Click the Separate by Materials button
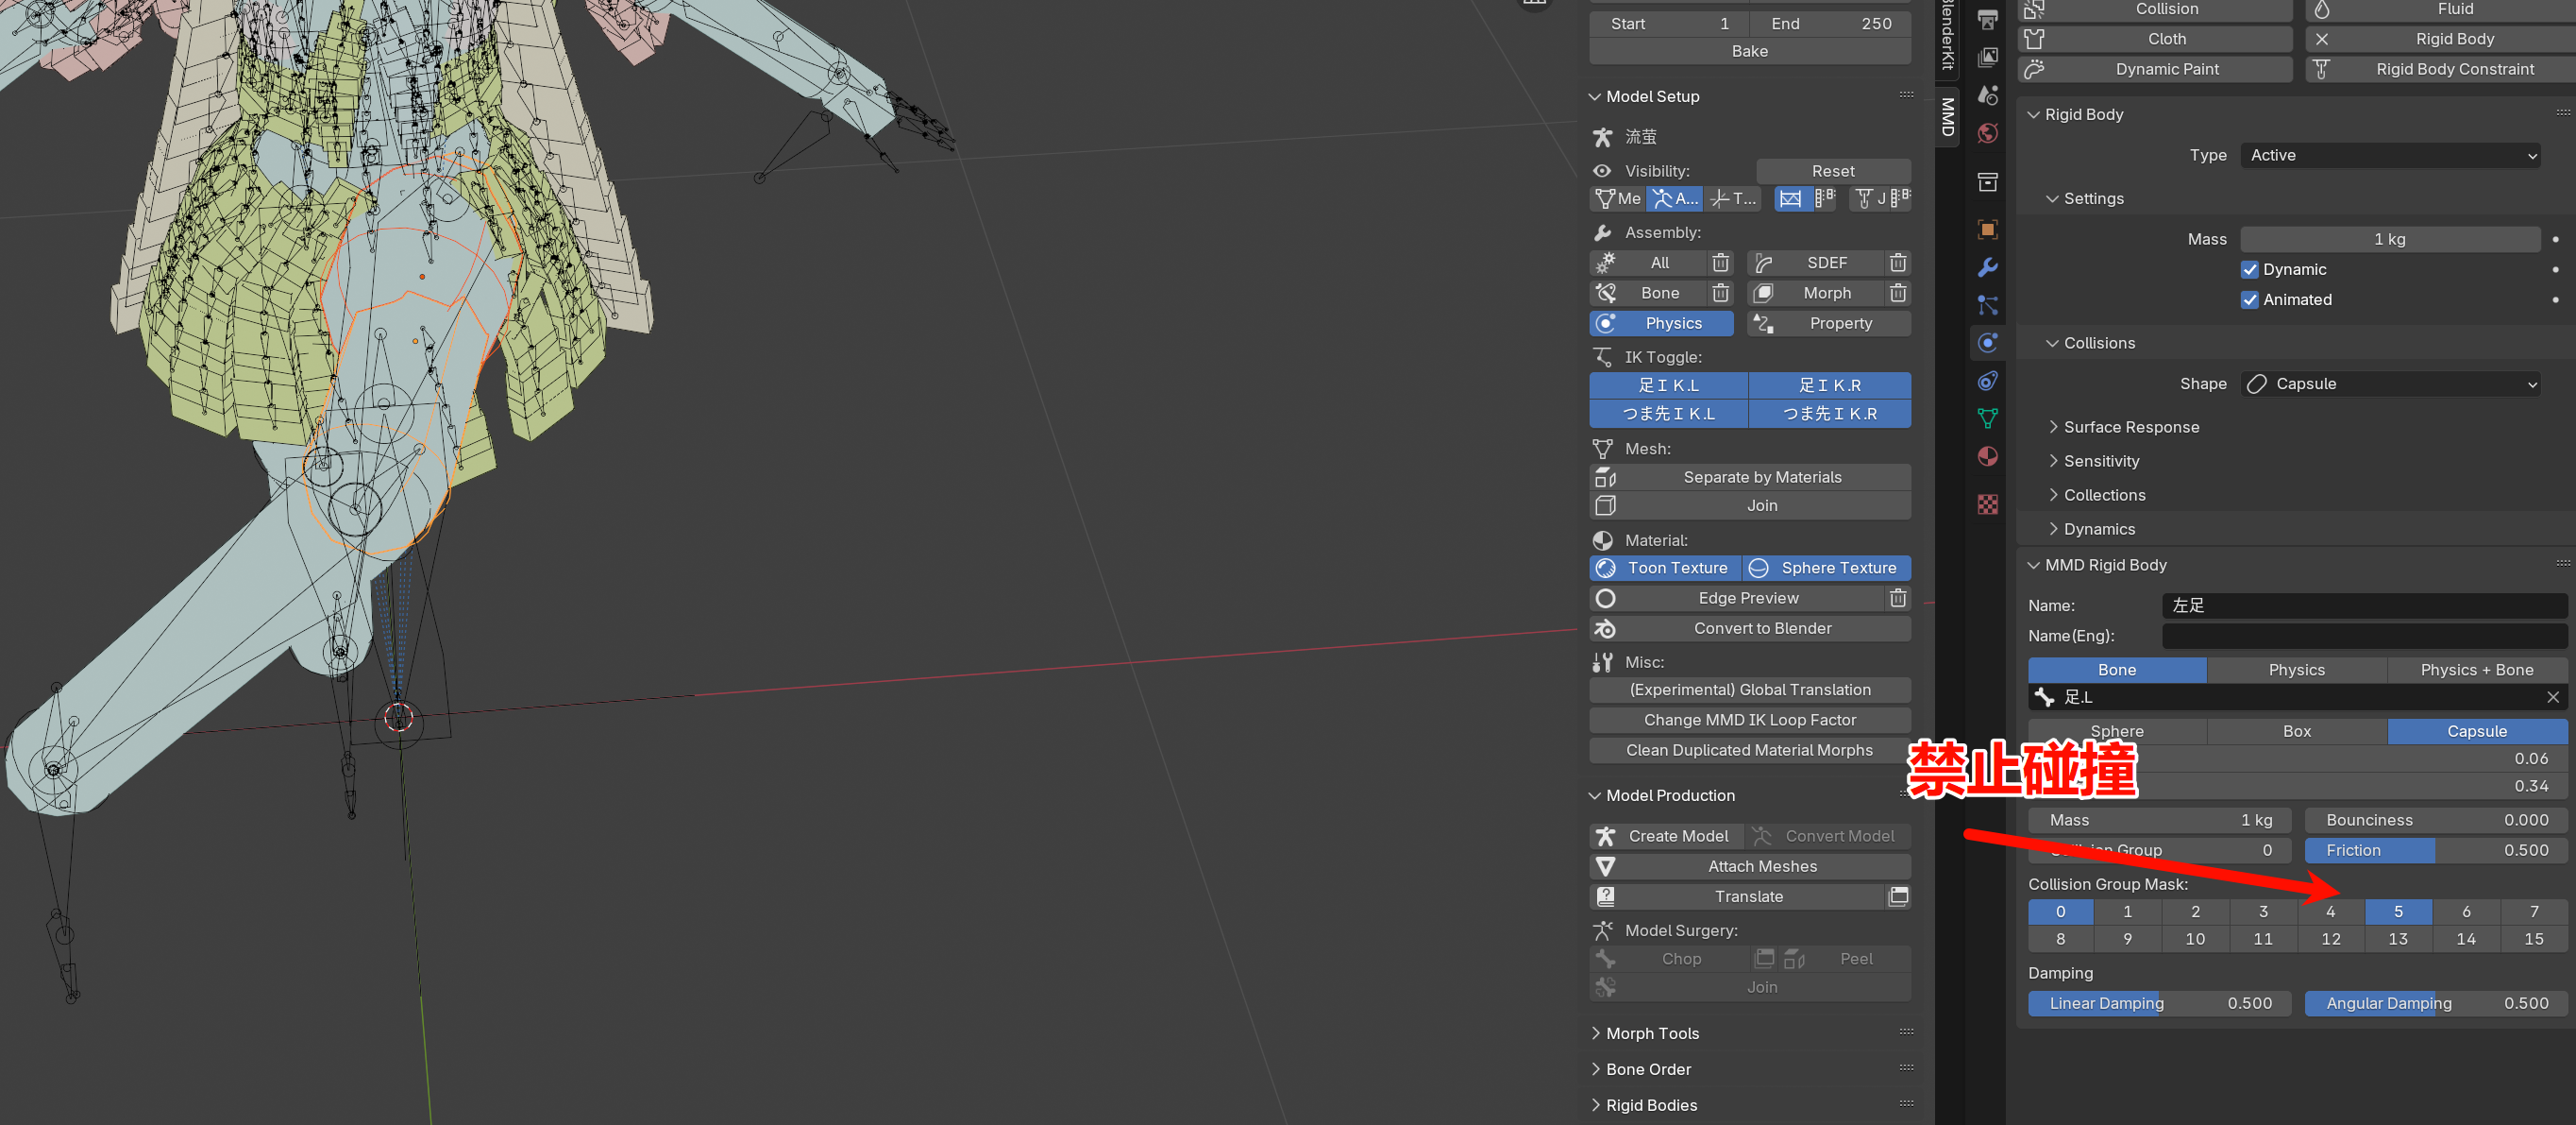The width and height of the screenshot is (2576, 1125). [x=1761, y=477]
